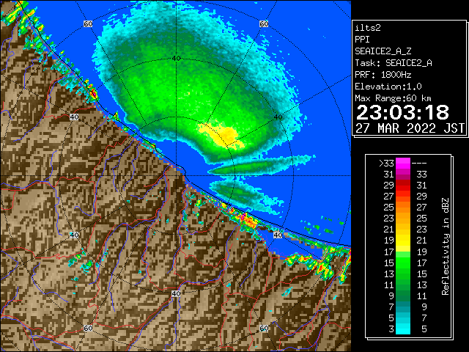The width and height of the screenshot is (469, 352).
Task: Click the 'Task: SEAICE2_A' line
Action: click(x=394, y=63)
